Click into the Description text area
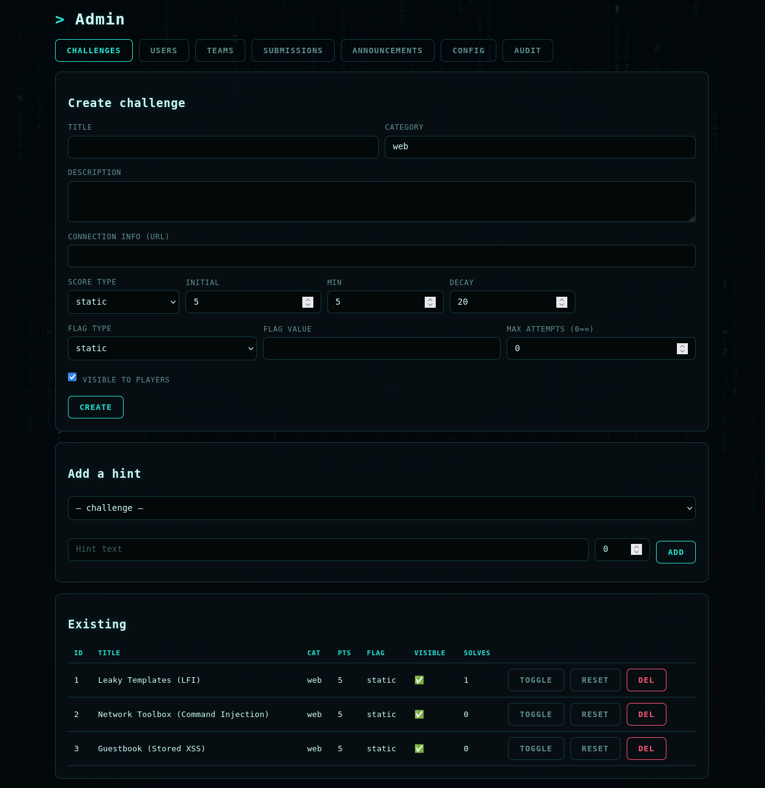The height and width of the screenshot is (788, 765). click(x=382, y=201)
